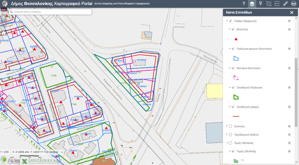Screen dimensions: 299x165
Task: Open the Help question mark tool
Action: click(244, 4)
